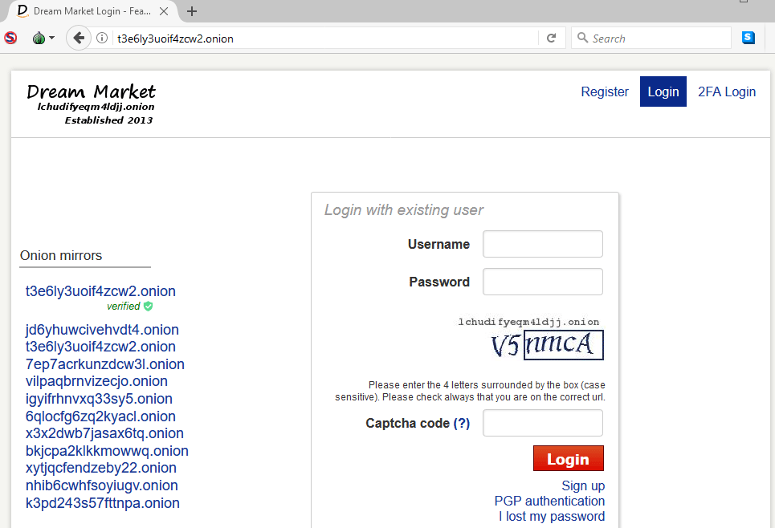
Task: Click the magnifier icon in the search bar
Action: tap(583, 38)
